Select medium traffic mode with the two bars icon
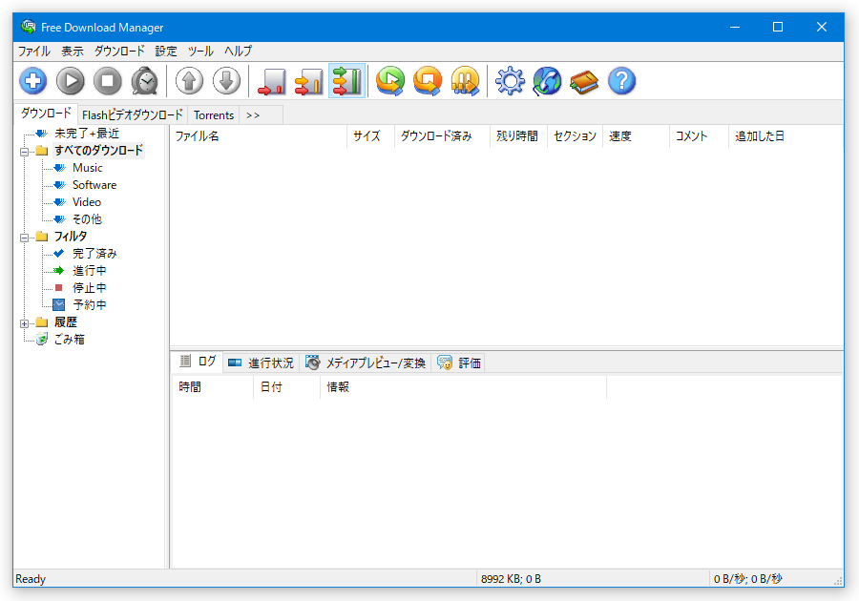The width and height of the screenshot is (859, 601). (x=309, y=81)
